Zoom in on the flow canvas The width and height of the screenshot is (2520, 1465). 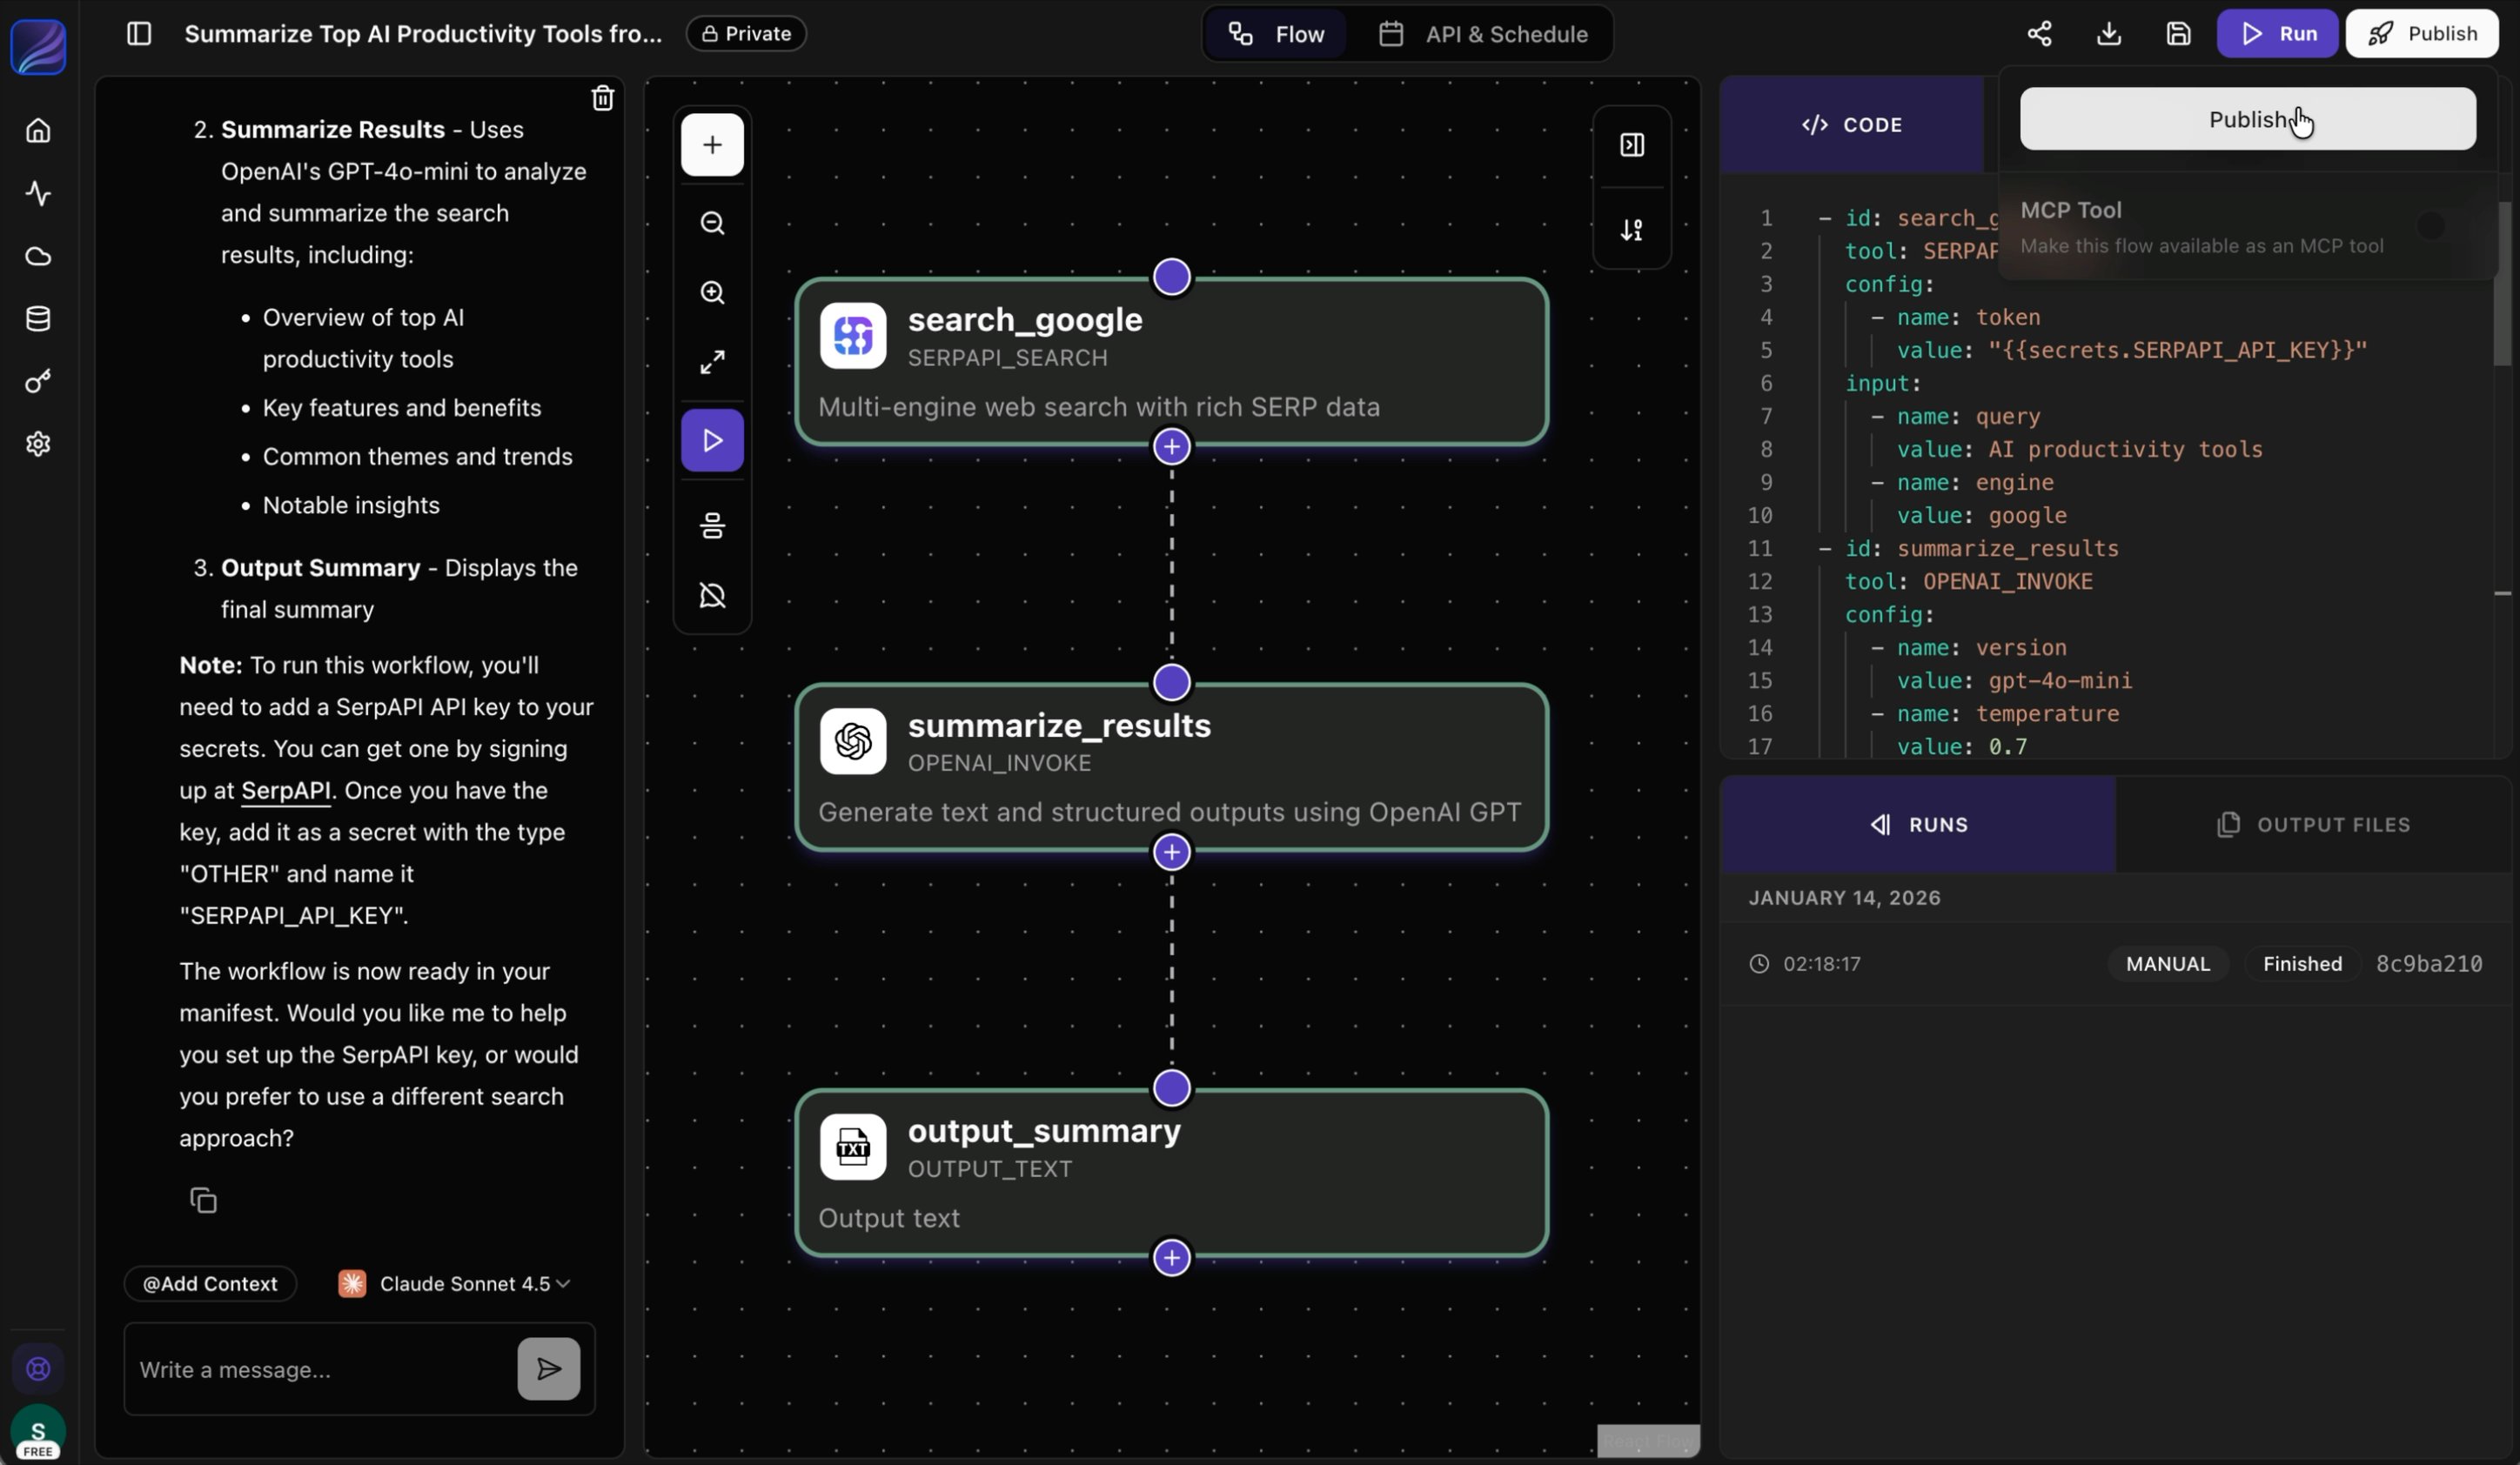pyautogui.click(x=712, y=292)
